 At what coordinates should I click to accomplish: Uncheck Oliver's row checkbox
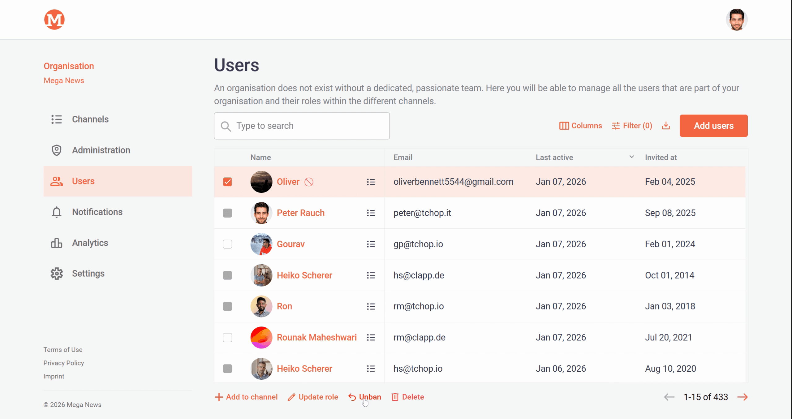click(227, 182)
